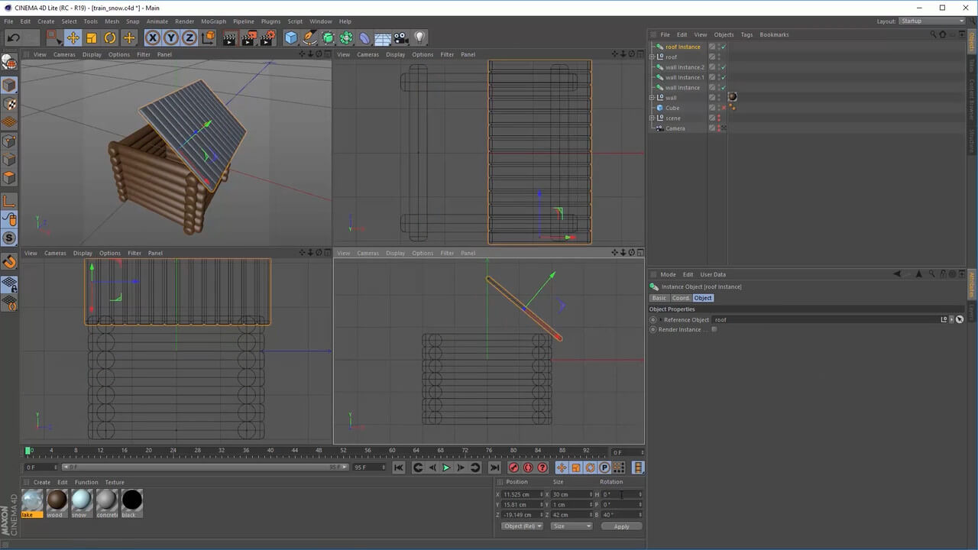Click the Rotation B input field
The height and width of the screenshot is (550, 978).
tap(620, 515)
